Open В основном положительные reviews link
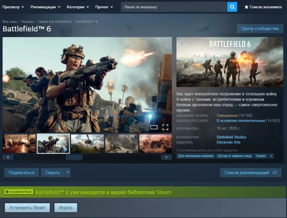The image size is (287, 218). pos(241,121)
